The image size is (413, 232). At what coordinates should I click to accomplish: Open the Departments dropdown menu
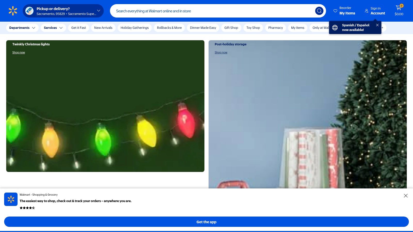tap(22, 28)
